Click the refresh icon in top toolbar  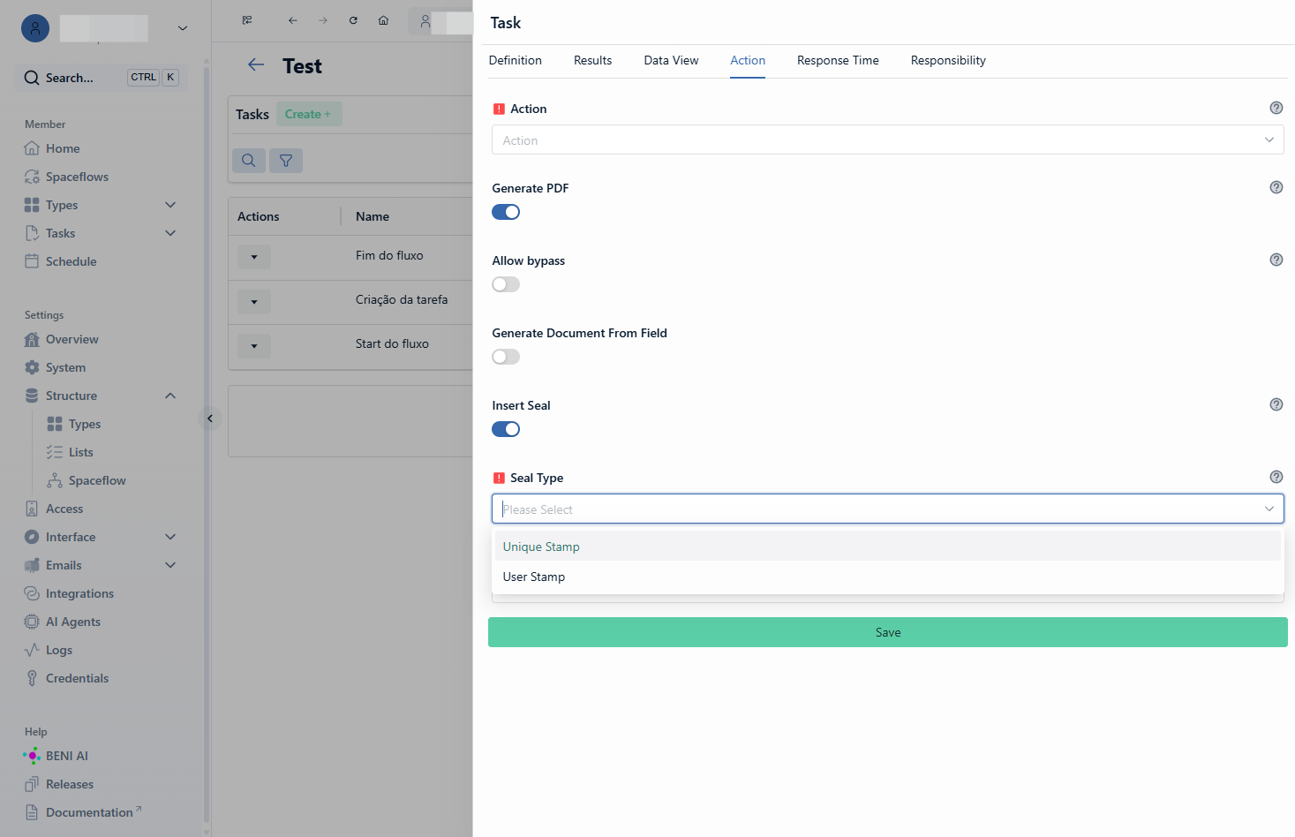353,20
